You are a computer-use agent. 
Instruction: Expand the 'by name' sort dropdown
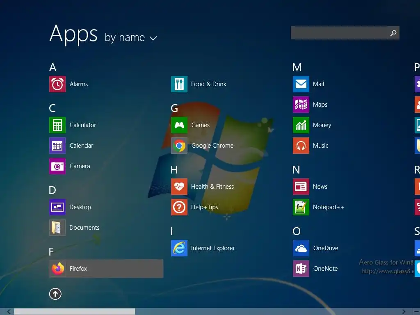click(131, 37)
